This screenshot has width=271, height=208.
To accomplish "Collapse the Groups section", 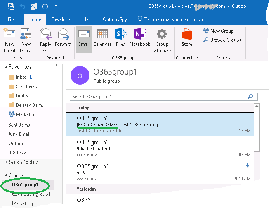I will pyautogui.click(x=6, y=175).
